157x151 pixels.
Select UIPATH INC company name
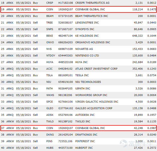82,88
